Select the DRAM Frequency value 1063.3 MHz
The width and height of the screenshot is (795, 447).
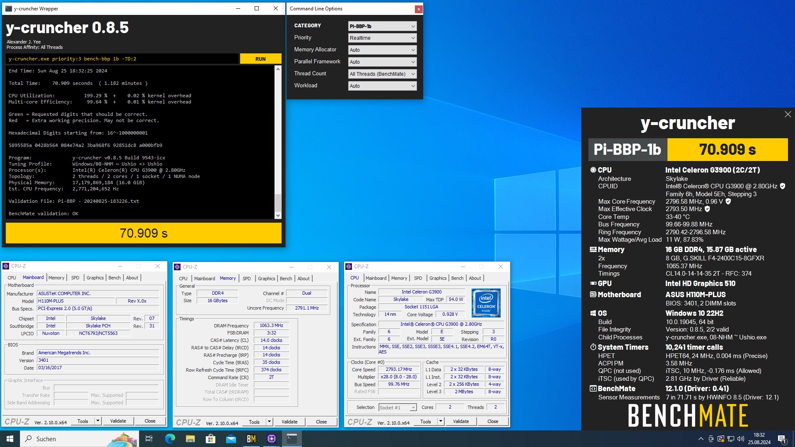tap(271, 325)
